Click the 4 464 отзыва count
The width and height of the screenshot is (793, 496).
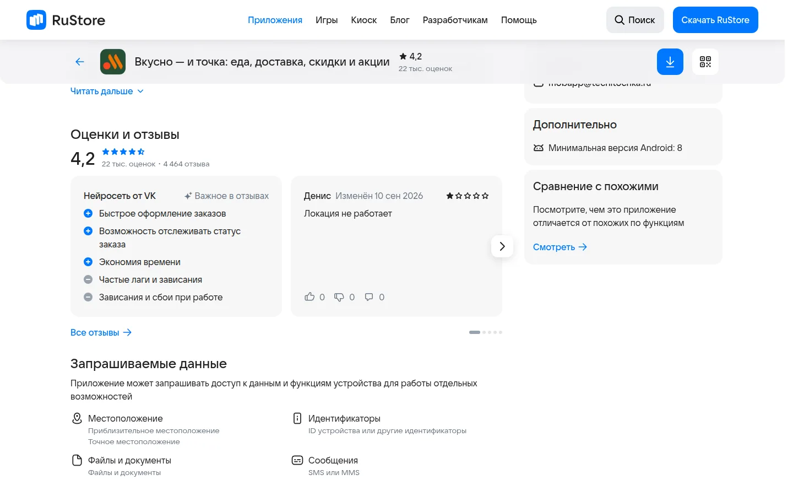186,164
